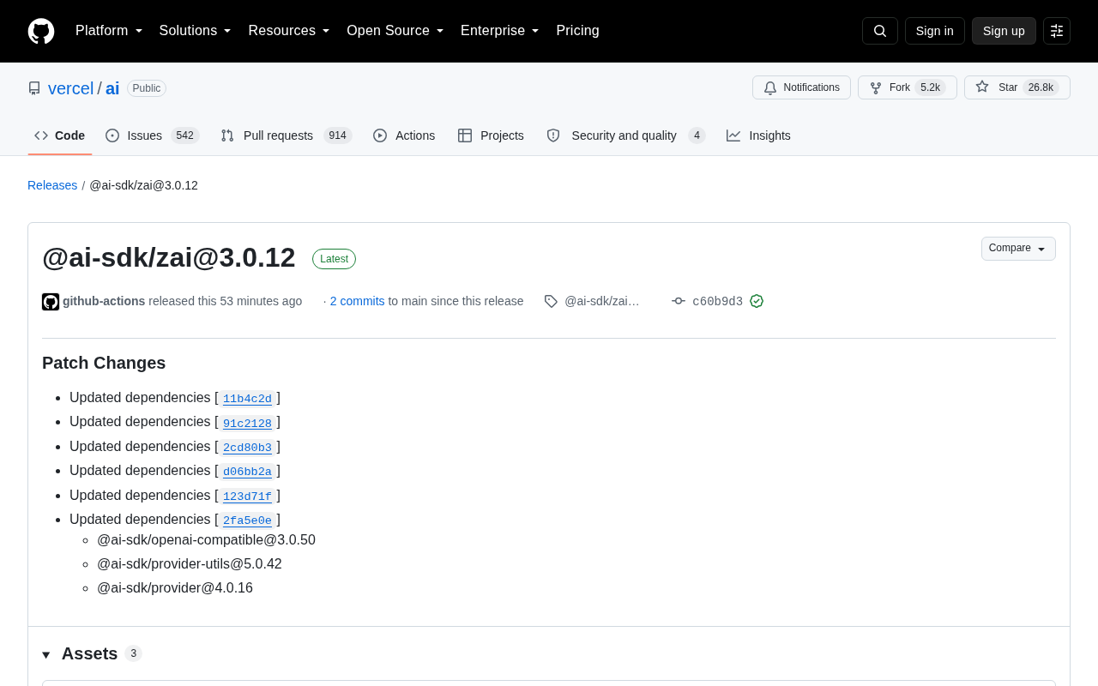Switch to the Insights tab
The width and height of the screenshot is (1098, 686).
click(x=758, y=135)
